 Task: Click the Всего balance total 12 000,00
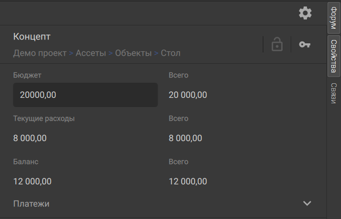point(188,181)
